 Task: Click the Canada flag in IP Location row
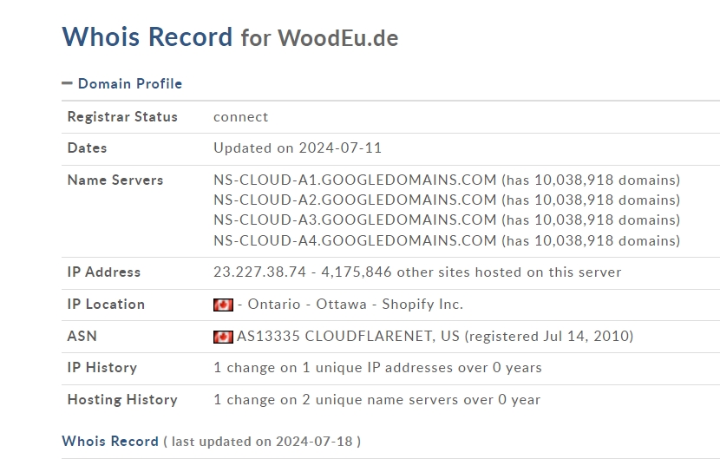click(x=223, y=305)
